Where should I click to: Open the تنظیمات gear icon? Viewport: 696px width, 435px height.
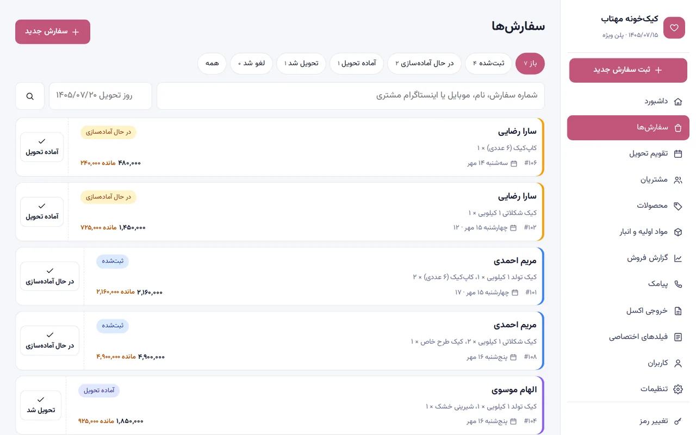click(x=678, y=389)
